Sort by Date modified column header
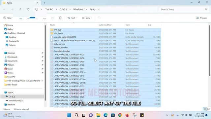Viewport: 211px width, 119px height. (x=105, y=25)
